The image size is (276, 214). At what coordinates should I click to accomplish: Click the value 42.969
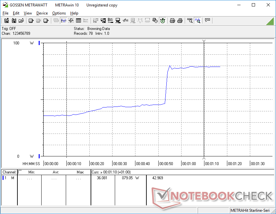point(158,178)
